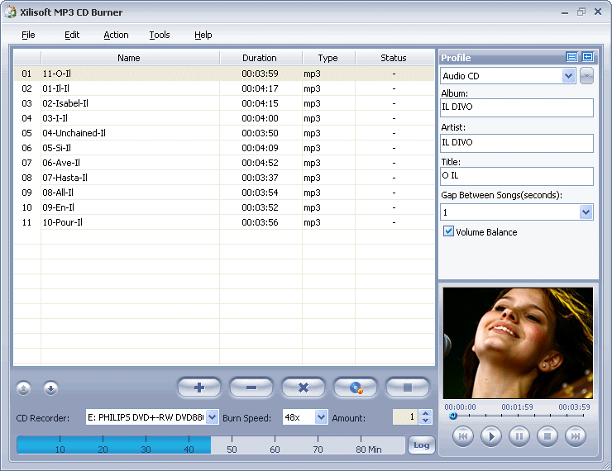Open the Tools menu
The height and width of the screenshot is (471, 612).
coord(160,35)
